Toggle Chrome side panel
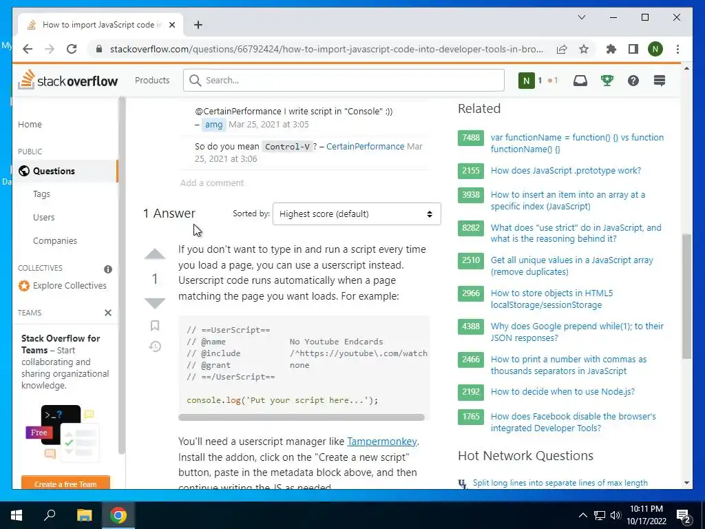705x529 pixels. tap(633, 49)
